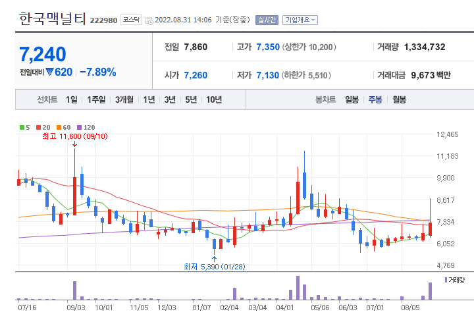Image resolution: width=474 pixels, height=324 pixels.
Task: Click the 4,769 price axis label
Action: click(x=446, y=265)
